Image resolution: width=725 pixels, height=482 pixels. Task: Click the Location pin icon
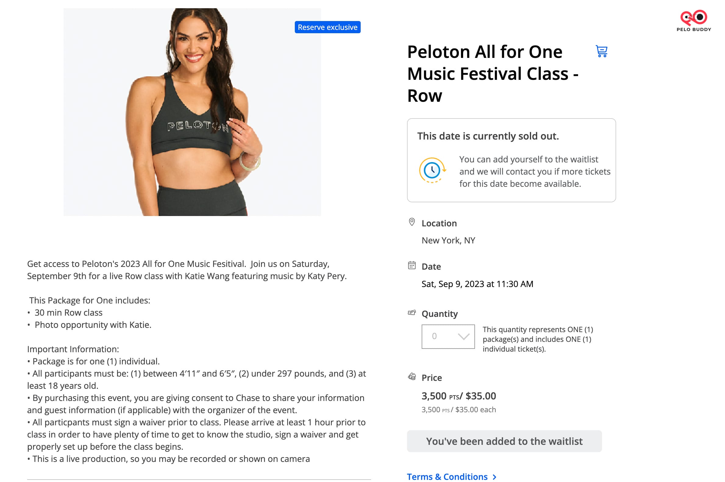pyautogui.click(x=412, y=222)
